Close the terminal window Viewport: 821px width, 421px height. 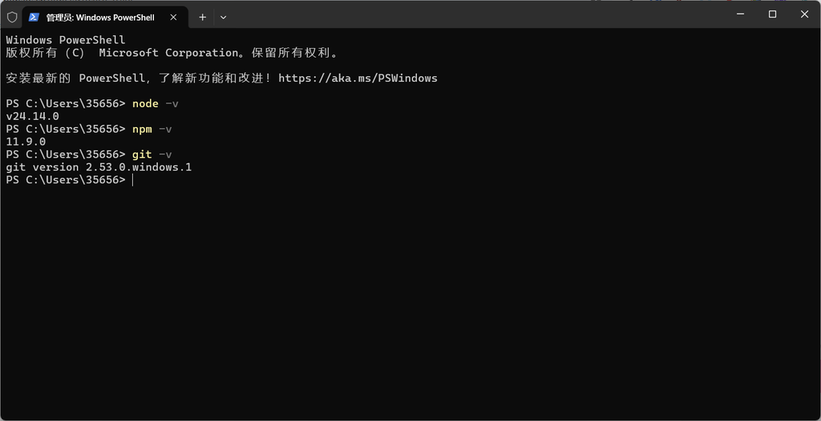[x=804, y=14]
